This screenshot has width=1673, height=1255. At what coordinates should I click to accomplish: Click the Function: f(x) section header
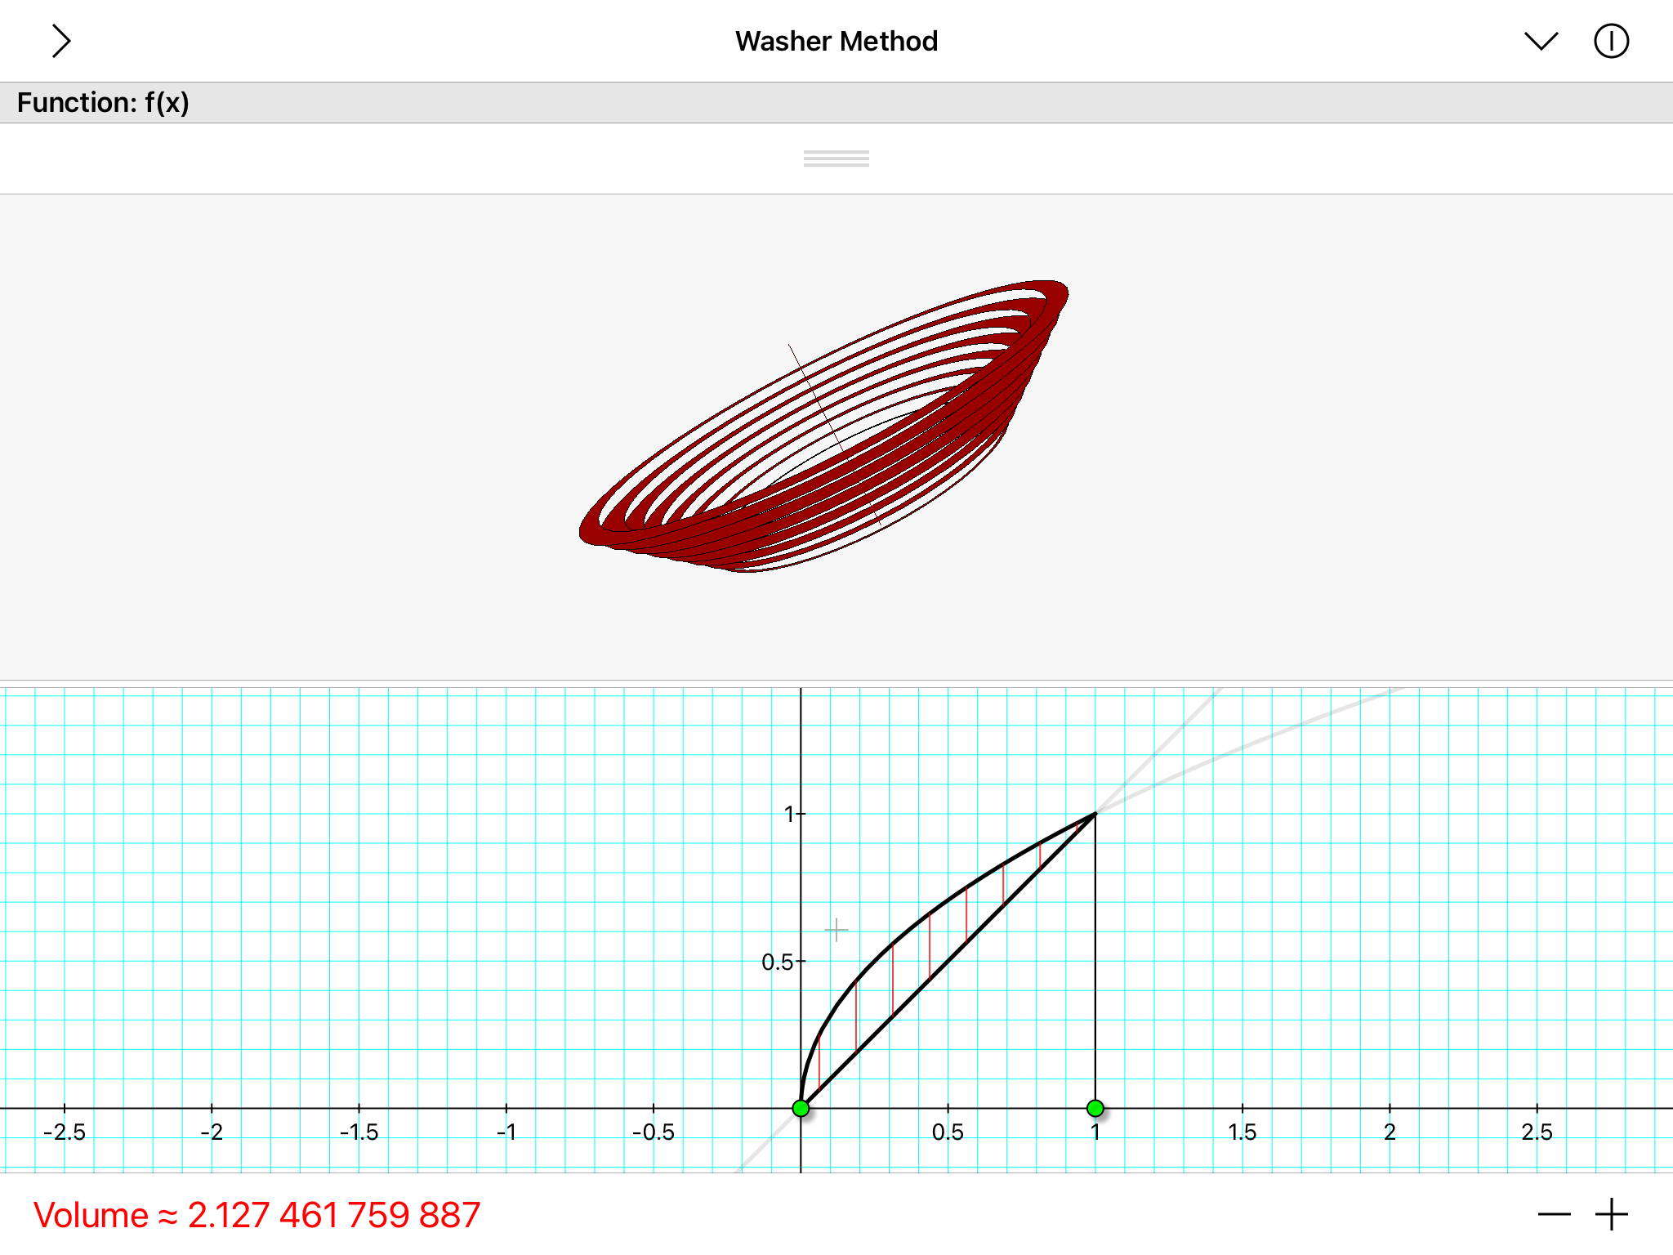coord(104,103)
